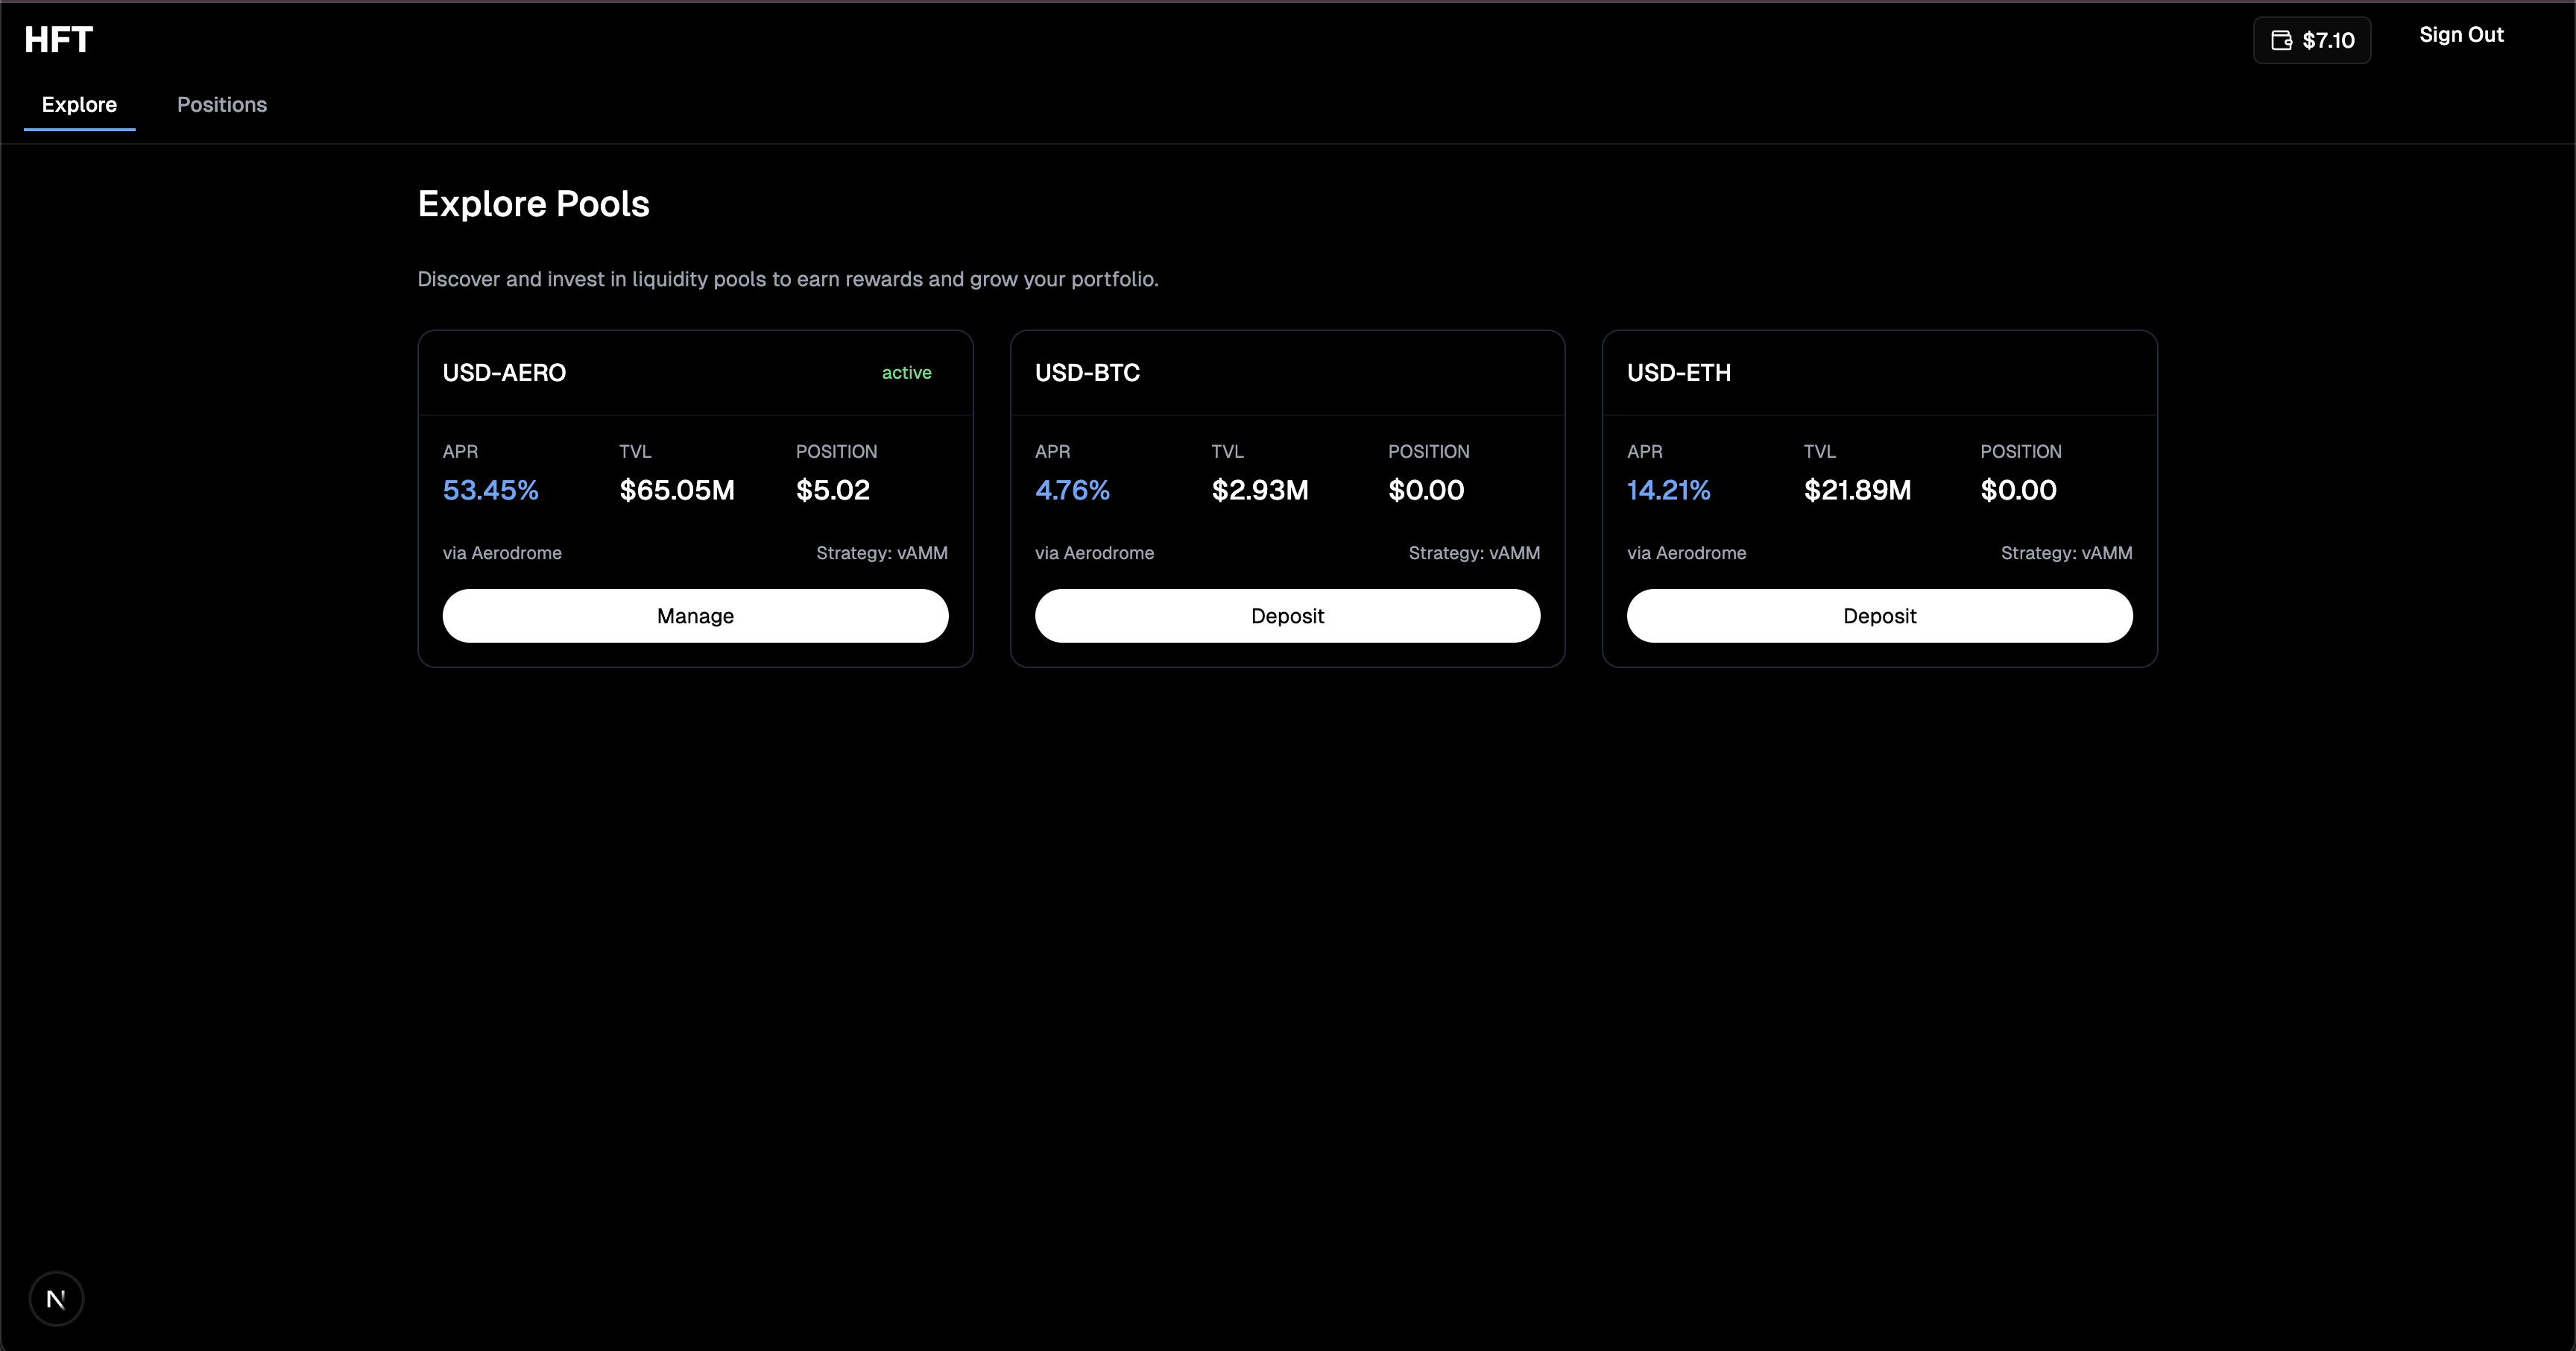
Task: Click the USD-ETH pool card title
Action: 1678,372
